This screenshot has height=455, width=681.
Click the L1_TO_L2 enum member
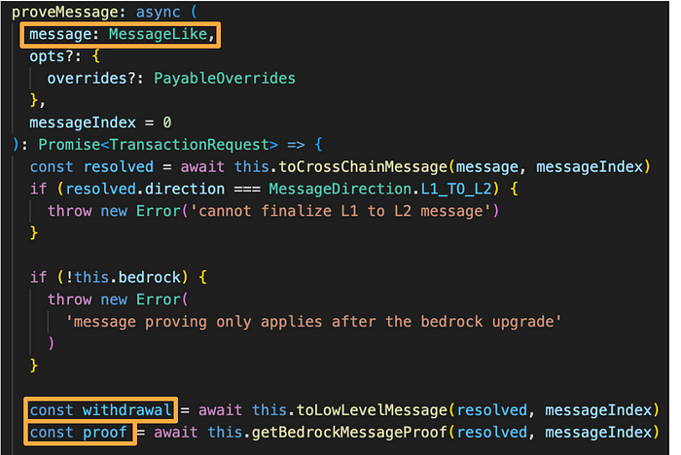[456, 189]
